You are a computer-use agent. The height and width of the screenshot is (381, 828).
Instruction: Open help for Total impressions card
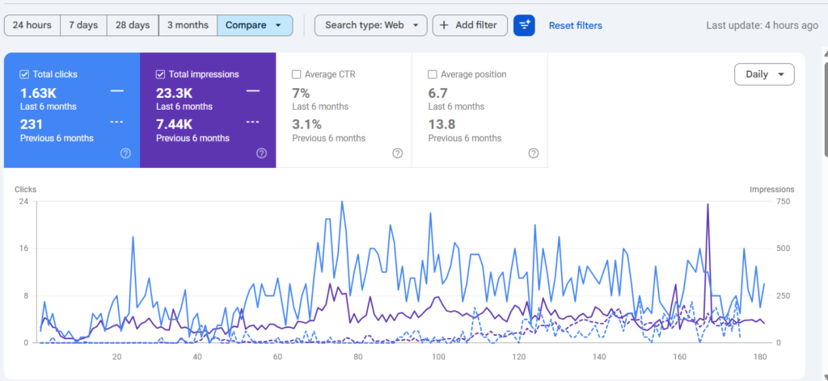(261, 153)
